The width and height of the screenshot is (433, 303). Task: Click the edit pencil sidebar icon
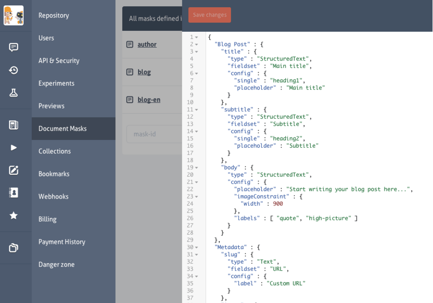tap(13, 170)
